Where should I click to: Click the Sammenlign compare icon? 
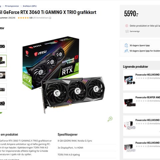click(127, 31)
